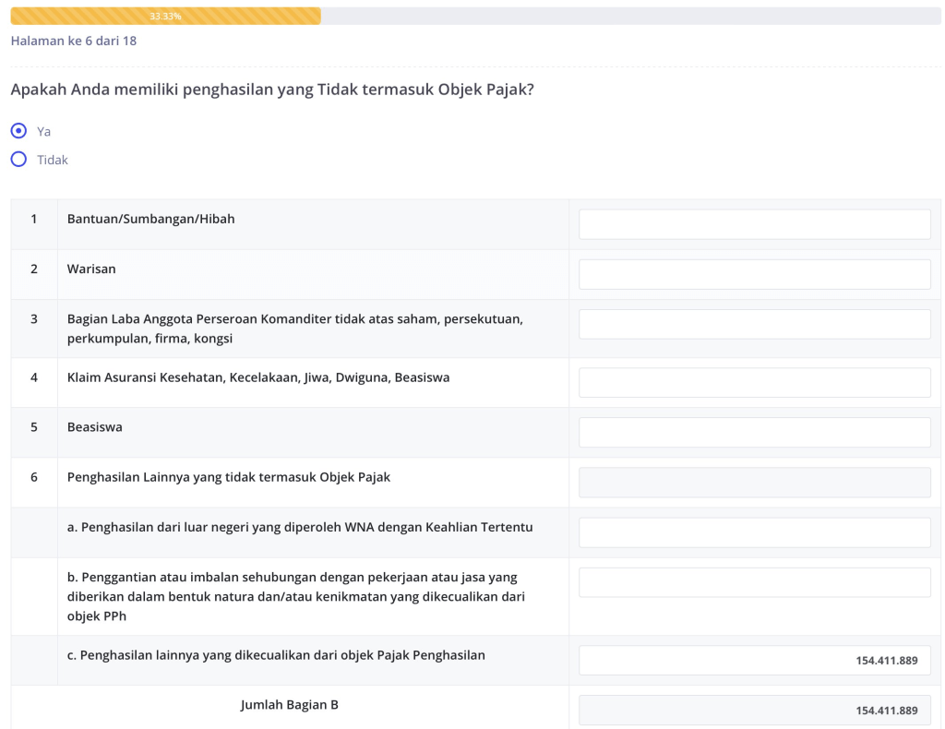Click the item c field showing 154.411.889
945x729 pixels.
754,661
